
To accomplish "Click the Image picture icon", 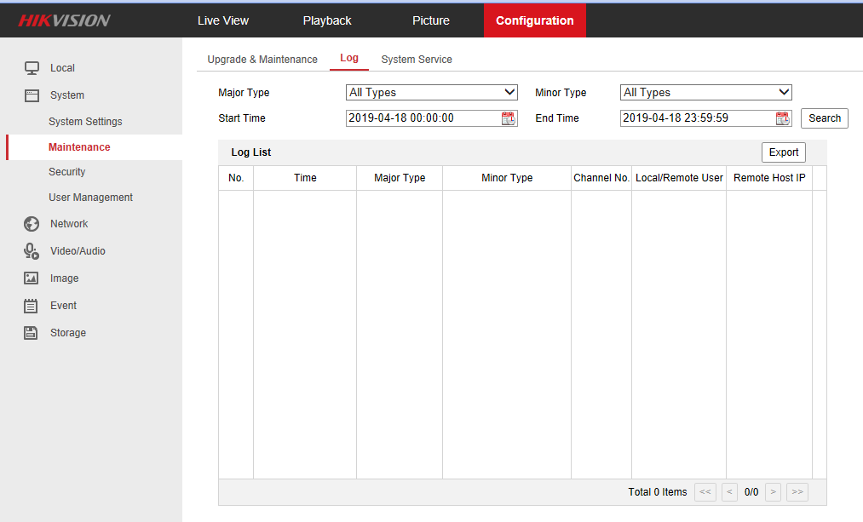I will tap(32, 278).
